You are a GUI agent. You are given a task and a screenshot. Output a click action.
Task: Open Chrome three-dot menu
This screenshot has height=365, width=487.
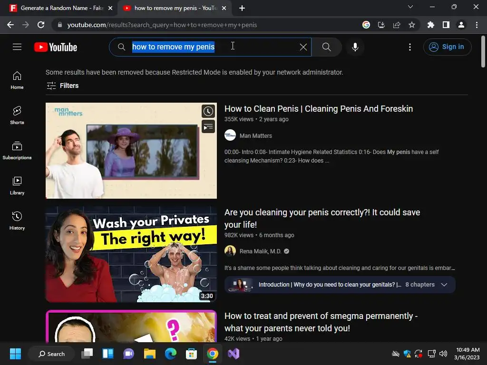(x=477, y=25)
